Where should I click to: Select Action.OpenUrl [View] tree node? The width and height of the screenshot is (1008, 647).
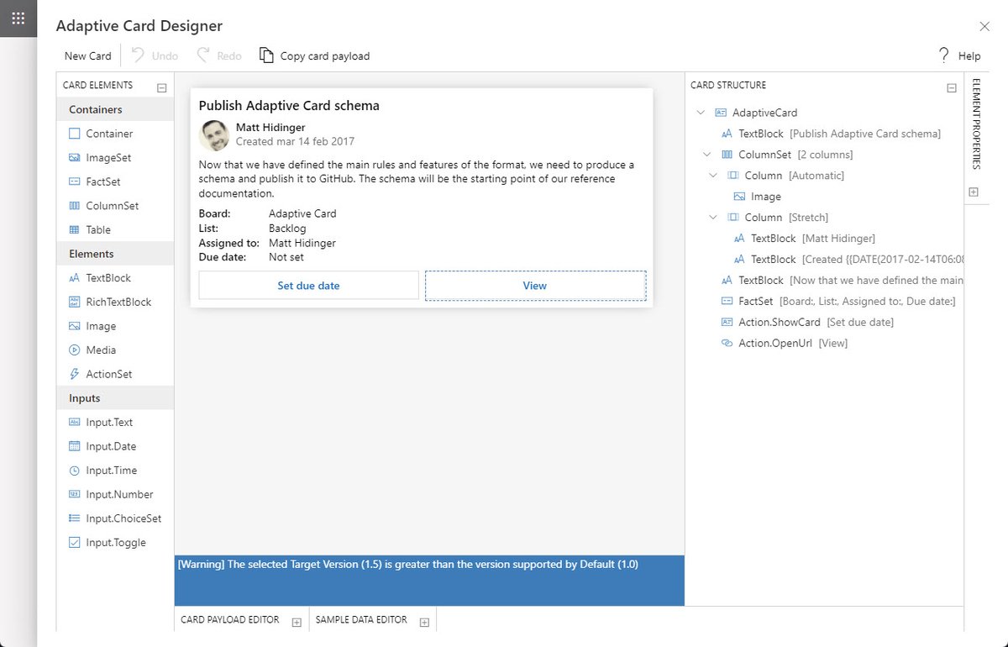784,344
